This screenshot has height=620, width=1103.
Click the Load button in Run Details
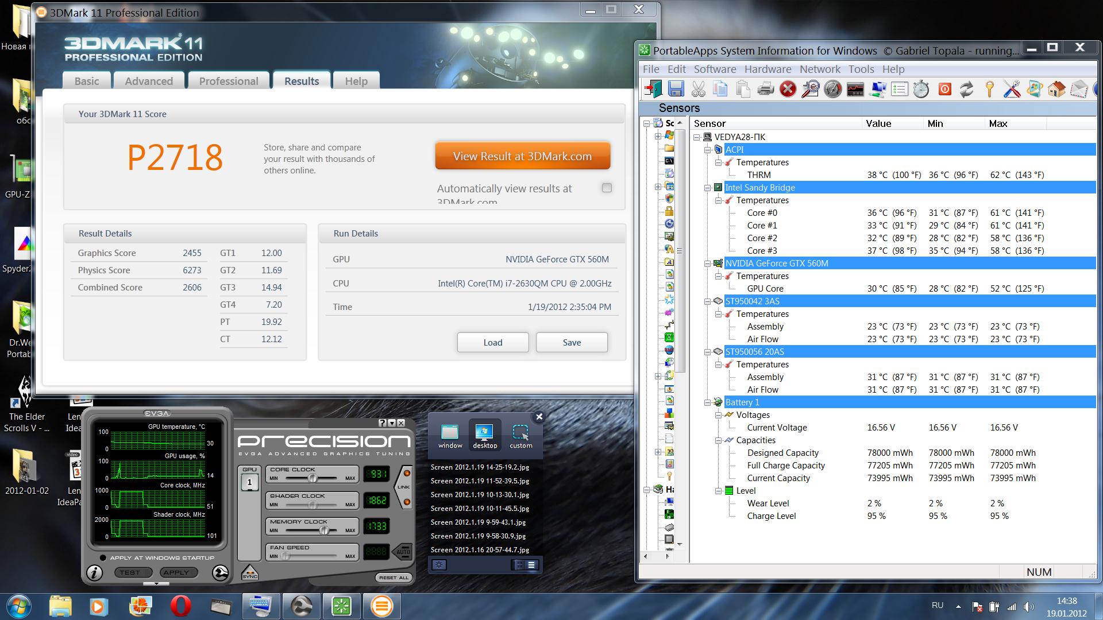[x=493, y=342]
